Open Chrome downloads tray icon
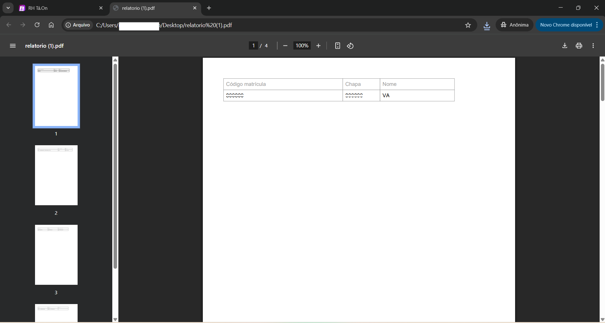The image size is (605, 323). click(x=487, y=25)
